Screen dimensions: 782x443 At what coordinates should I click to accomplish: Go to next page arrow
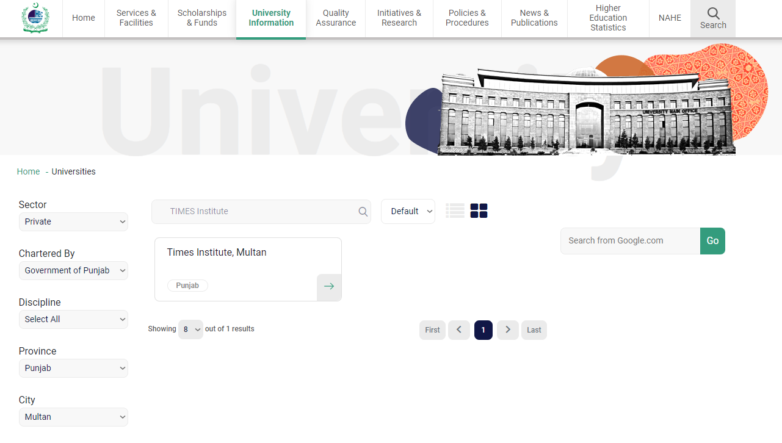(508, 330)
